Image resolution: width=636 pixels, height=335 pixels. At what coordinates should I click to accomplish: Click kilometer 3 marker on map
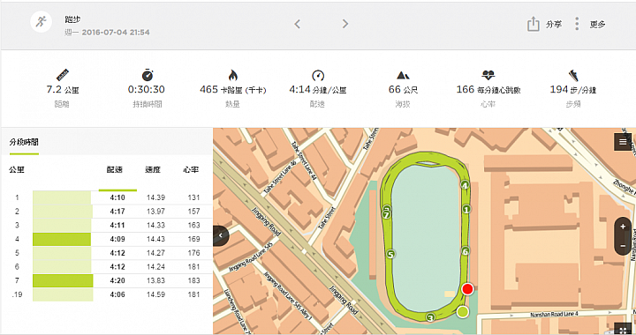(430, 317)
